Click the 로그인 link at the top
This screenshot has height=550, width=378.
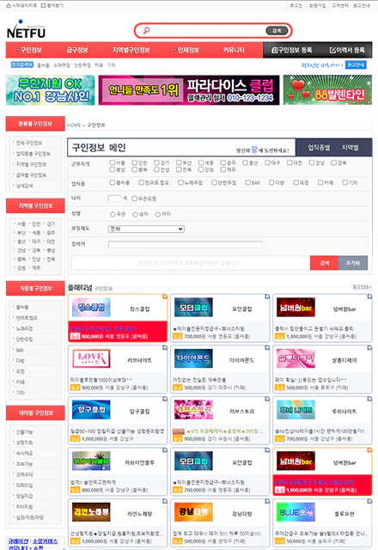[x=296, y=5]
